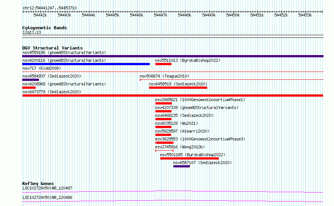Click the red nsv5501185 ByrskaBishop2022 bar
This screenshot has width=334, height=206.
pos(190,158)
